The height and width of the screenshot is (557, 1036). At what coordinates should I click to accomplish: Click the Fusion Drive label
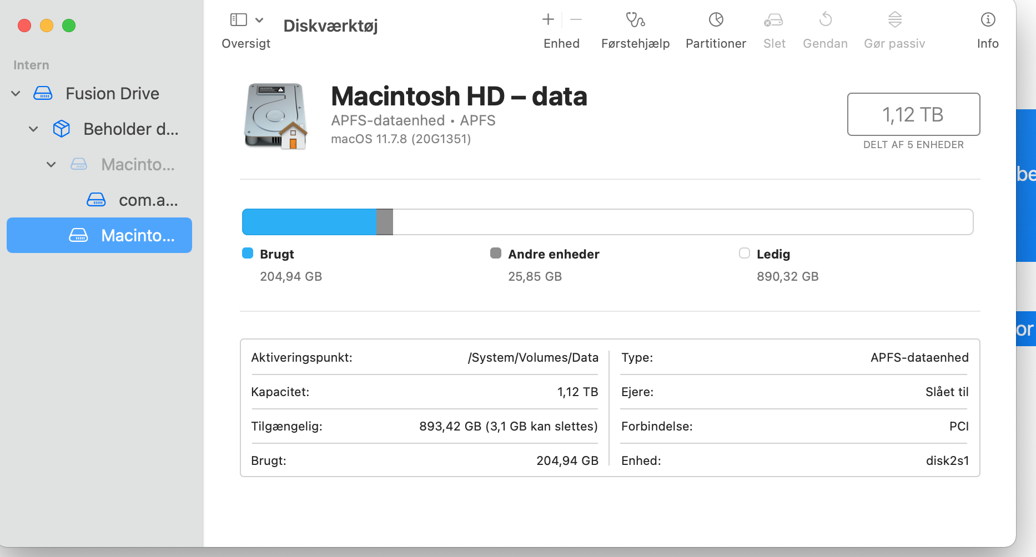pyautogui.click(x=112, y=93)
